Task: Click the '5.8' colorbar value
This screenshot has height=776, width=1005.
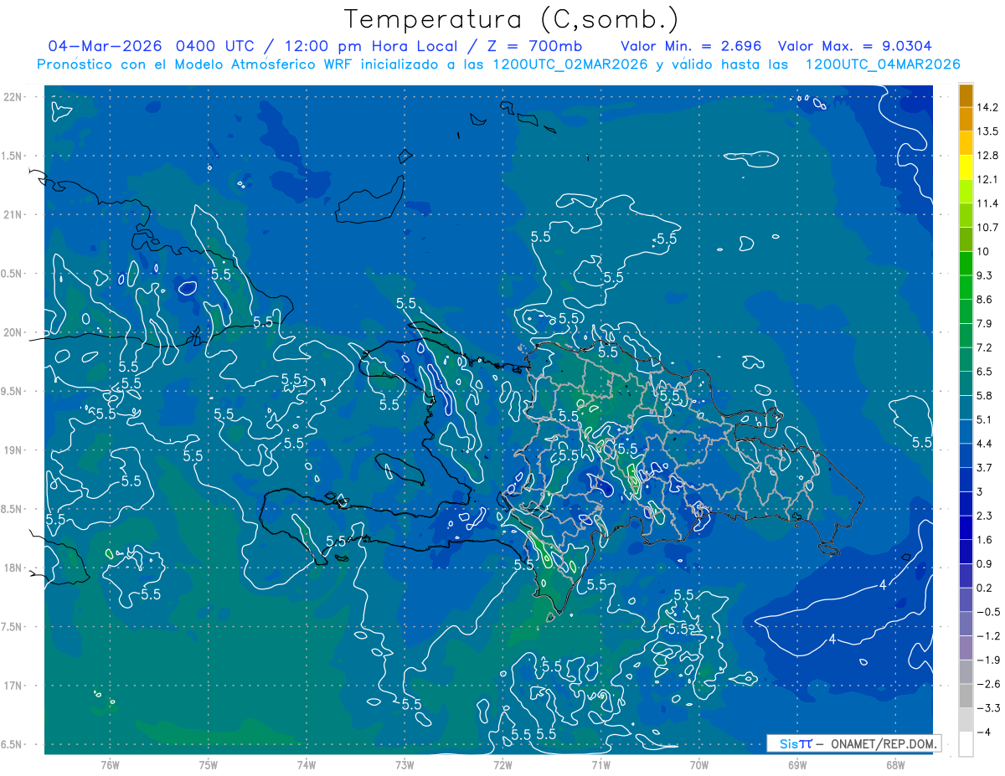Action: click(986, 395)
